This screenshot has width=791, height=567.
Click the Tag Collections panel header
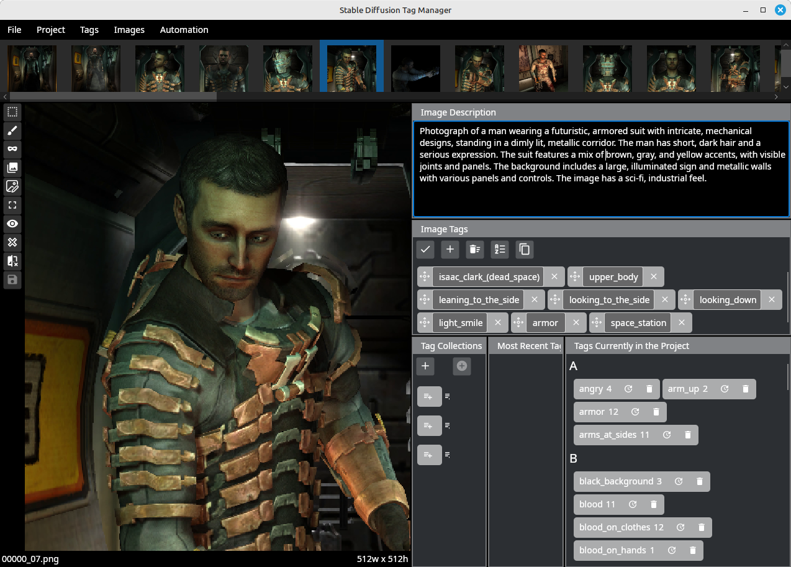[451, 346]
